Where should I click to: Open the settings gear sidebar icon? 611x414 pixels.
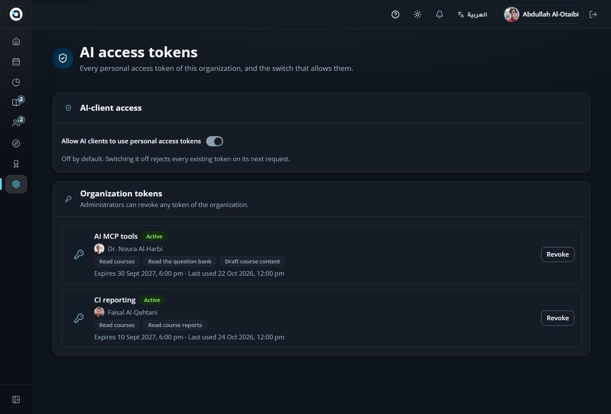(x=16, y=184)
